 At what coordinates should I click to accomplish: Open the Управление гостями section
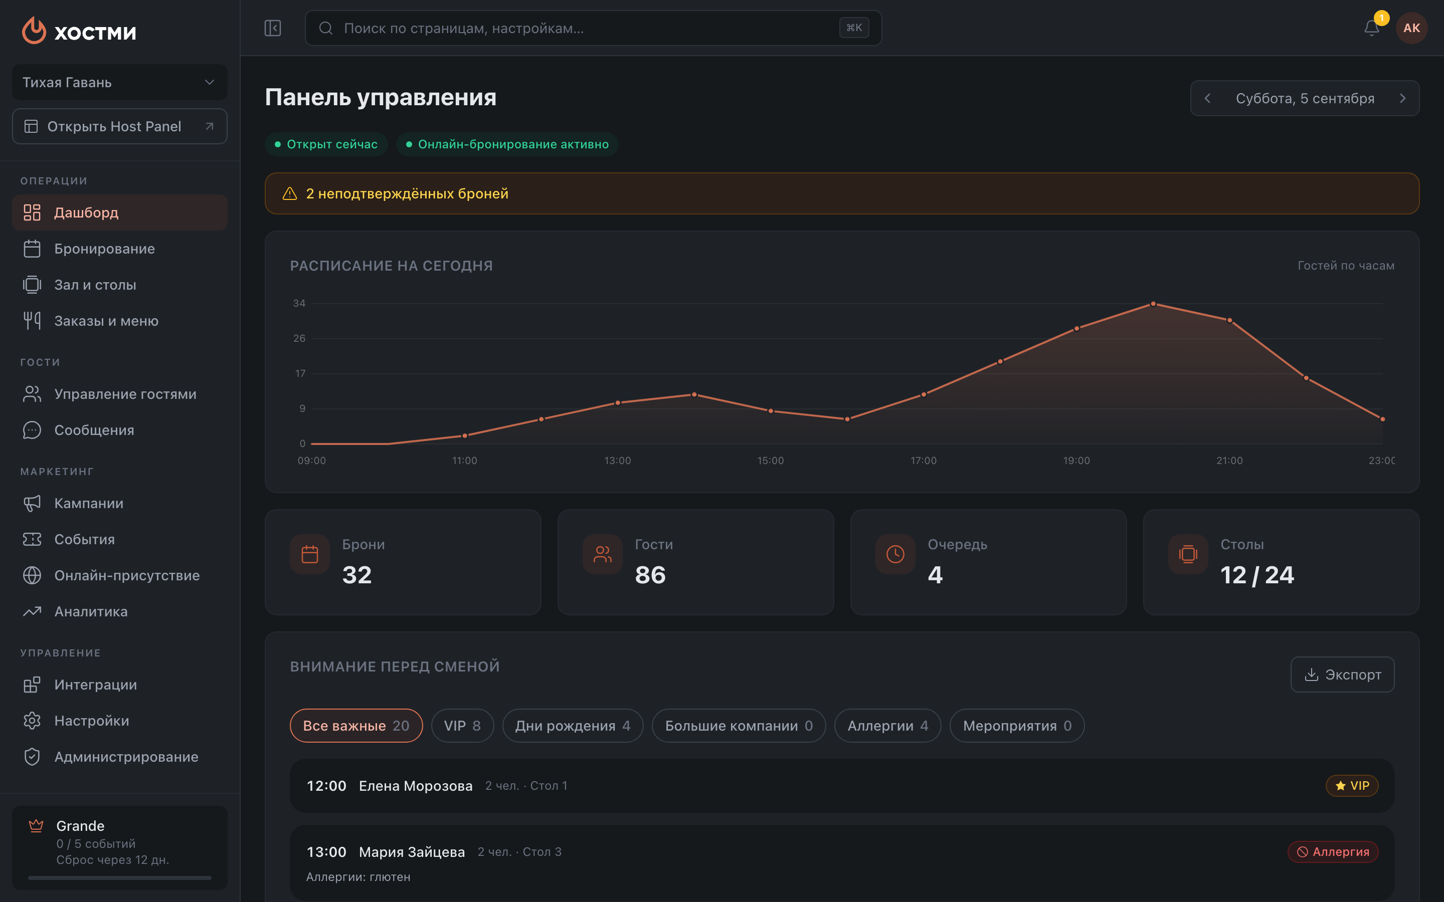pyautogui.click(x=119, y=394)
